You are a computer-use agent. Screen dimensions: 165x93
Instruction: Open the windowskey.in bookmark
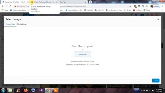tap(114, 10)
